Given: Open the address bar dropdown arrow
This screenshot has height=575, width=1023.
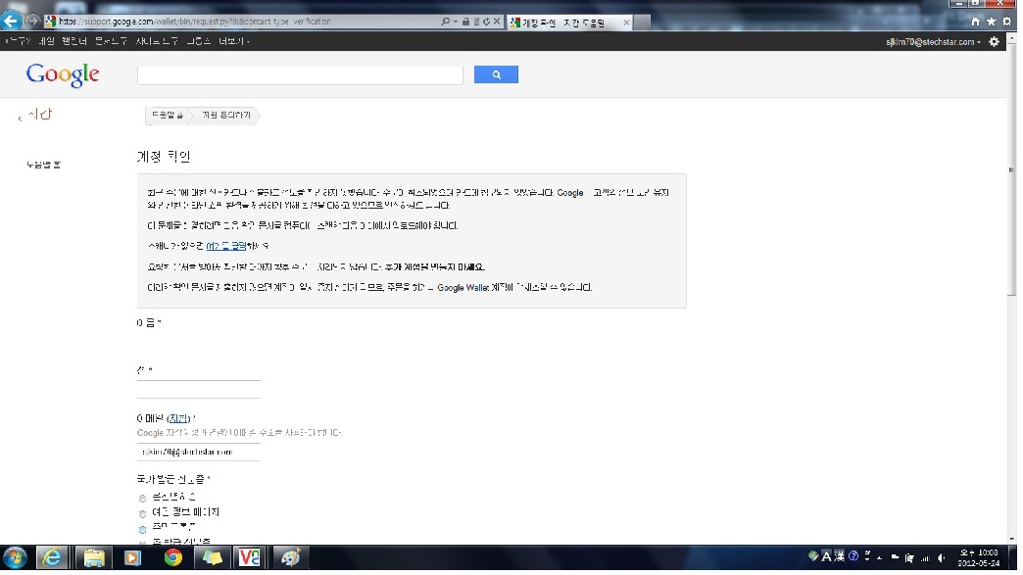Looking at the screenshot, I should pyautogui.click(x=456, y=22).
